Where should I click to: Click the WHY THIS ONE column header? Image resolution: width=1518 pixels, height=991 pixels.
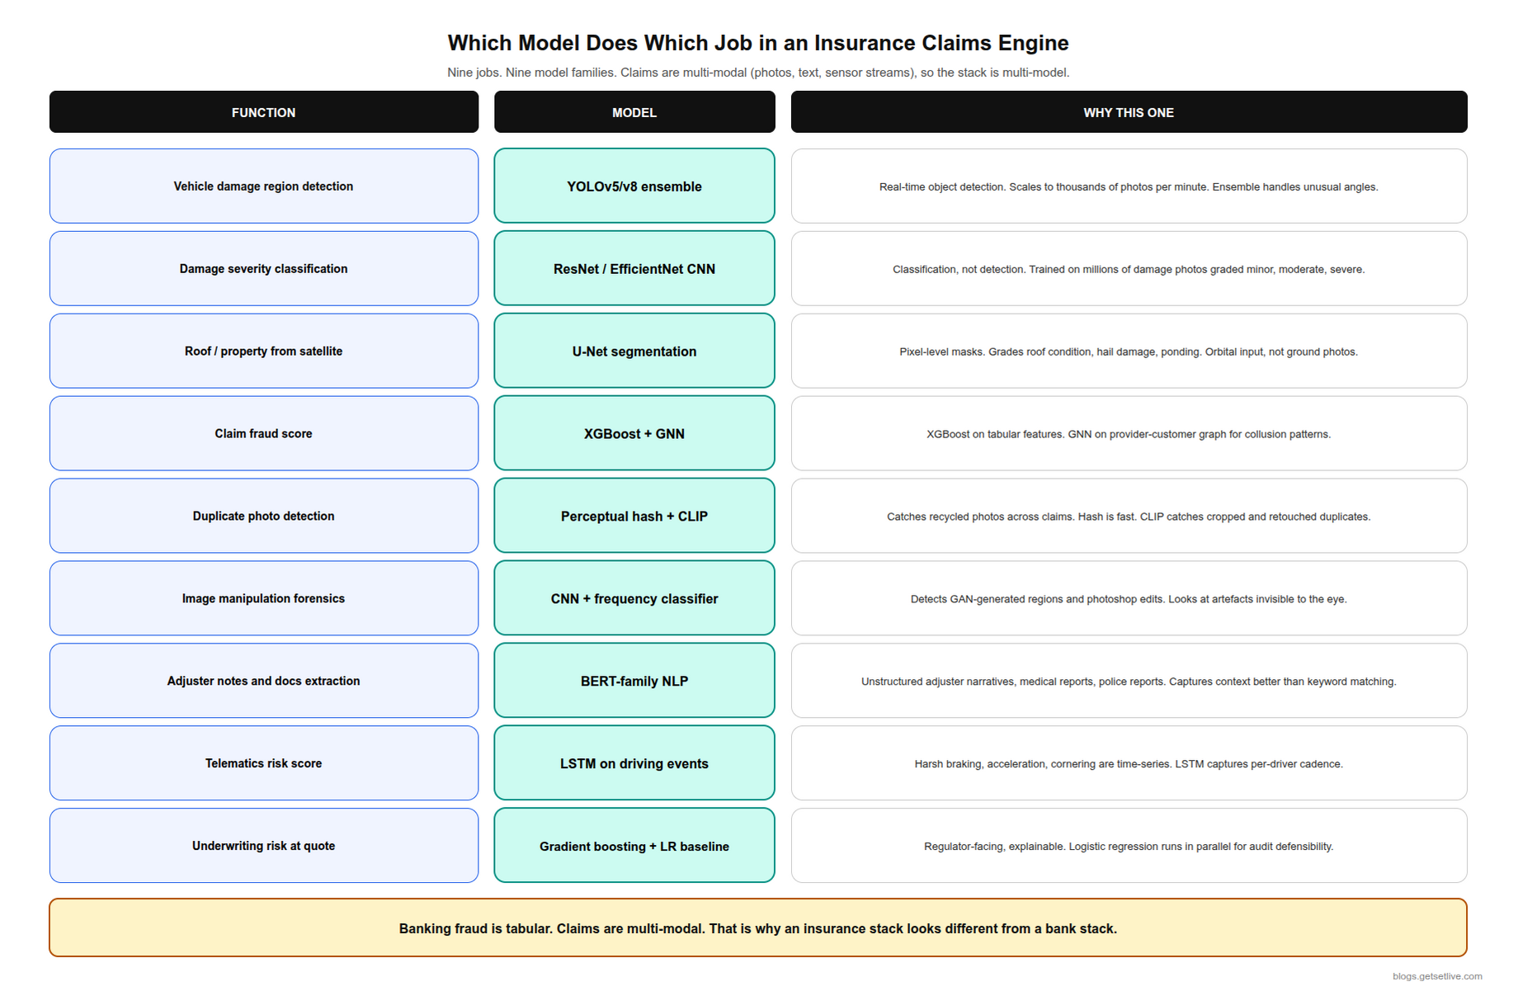[x=1129, y=112]
